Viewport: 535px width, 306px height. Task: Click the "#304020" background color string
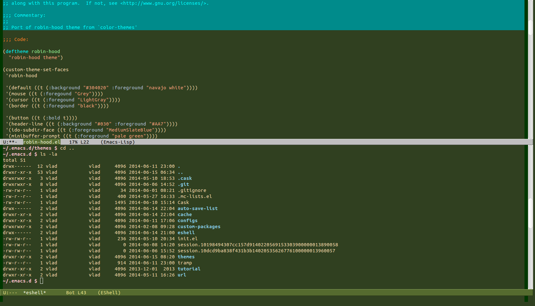(96, 88)
